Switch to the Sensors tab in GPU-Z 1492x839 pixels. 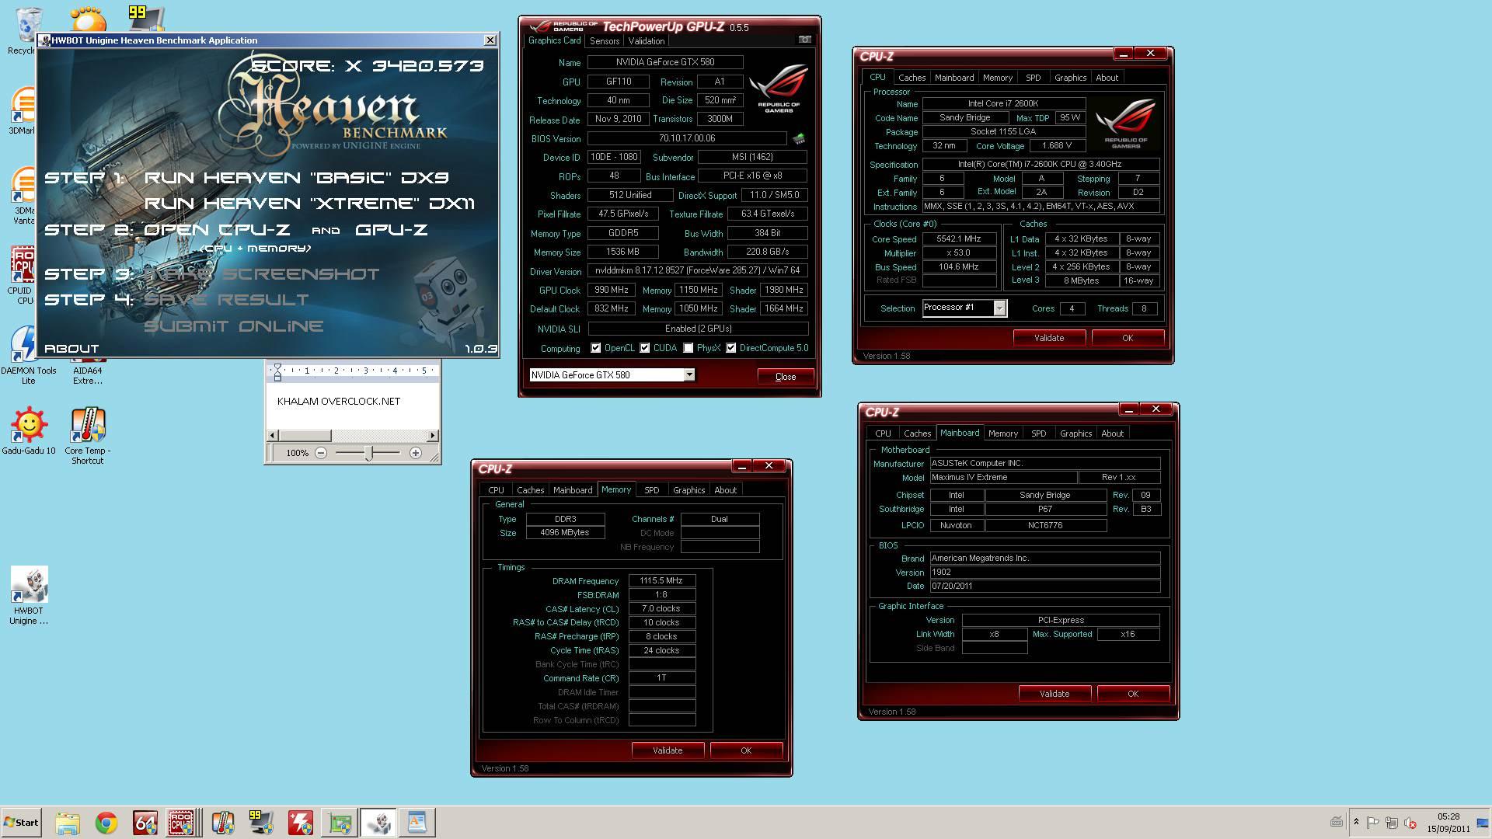pos(605,41)
